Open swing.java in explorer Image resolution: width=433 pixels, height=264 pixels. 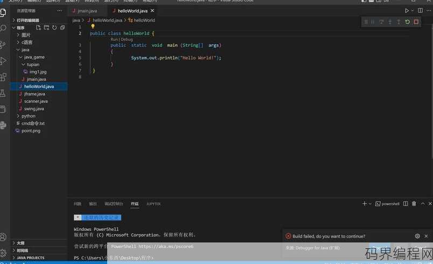coord(40,108)
